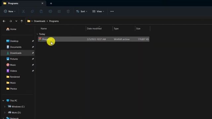Open Videos in the navigation pane
The height and width of the screenshot is (119, 212).
click(x=12, y=71)
